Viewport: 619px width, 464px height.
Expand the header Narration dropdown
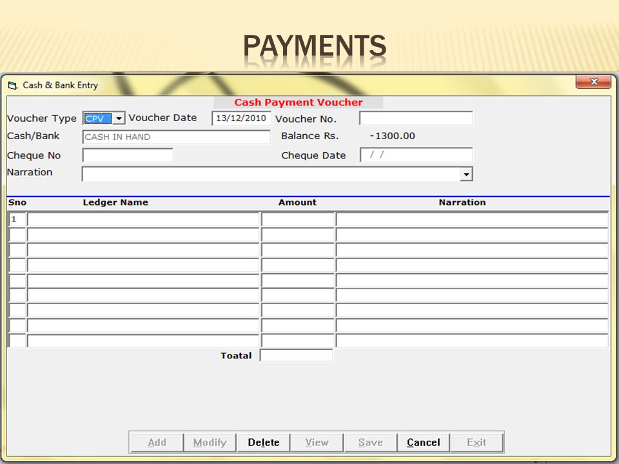point(466,174)
